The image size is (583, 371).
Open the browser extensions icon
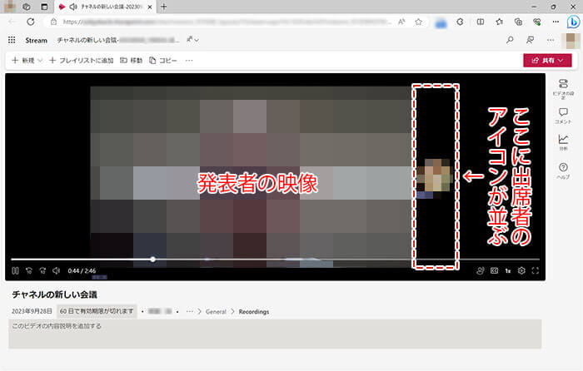pos(460,22)
